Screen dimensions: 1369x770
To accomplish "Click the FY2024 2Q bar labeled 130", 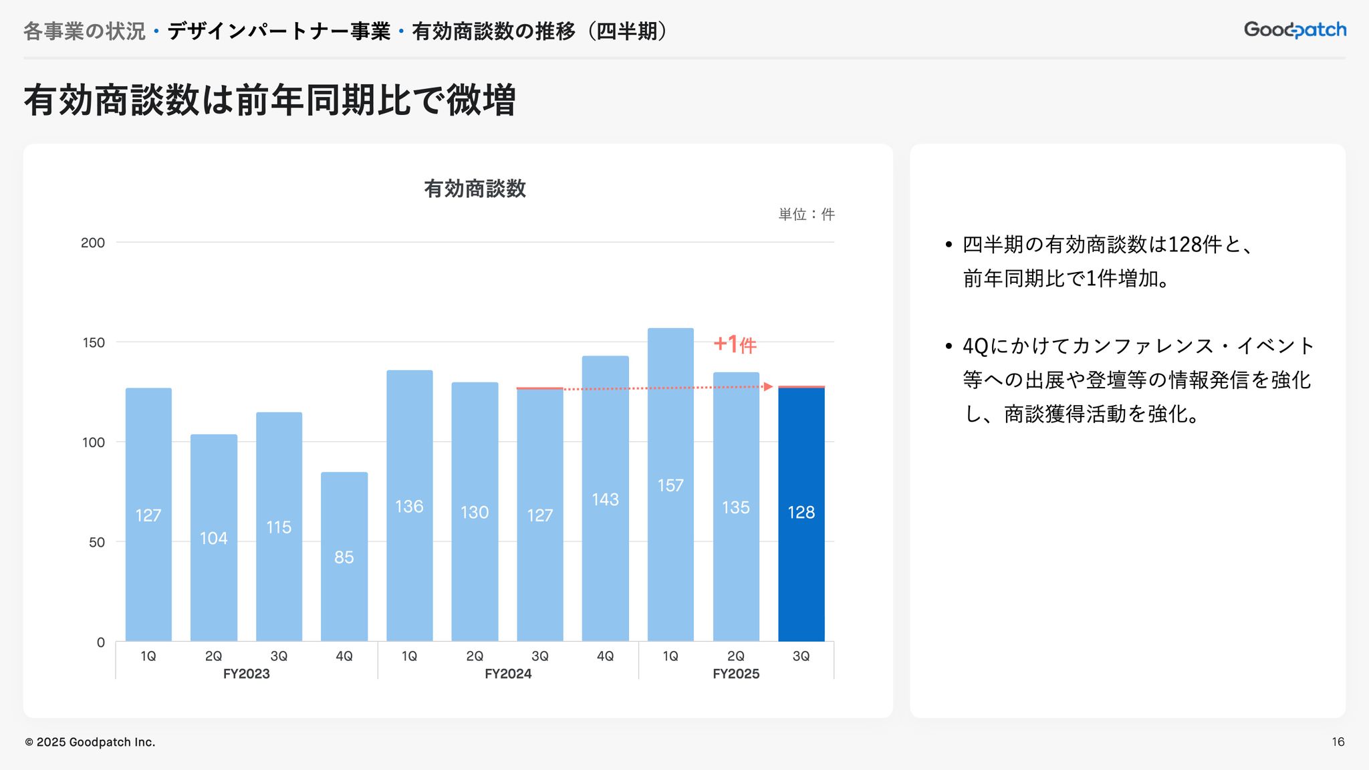I will 475,512.
